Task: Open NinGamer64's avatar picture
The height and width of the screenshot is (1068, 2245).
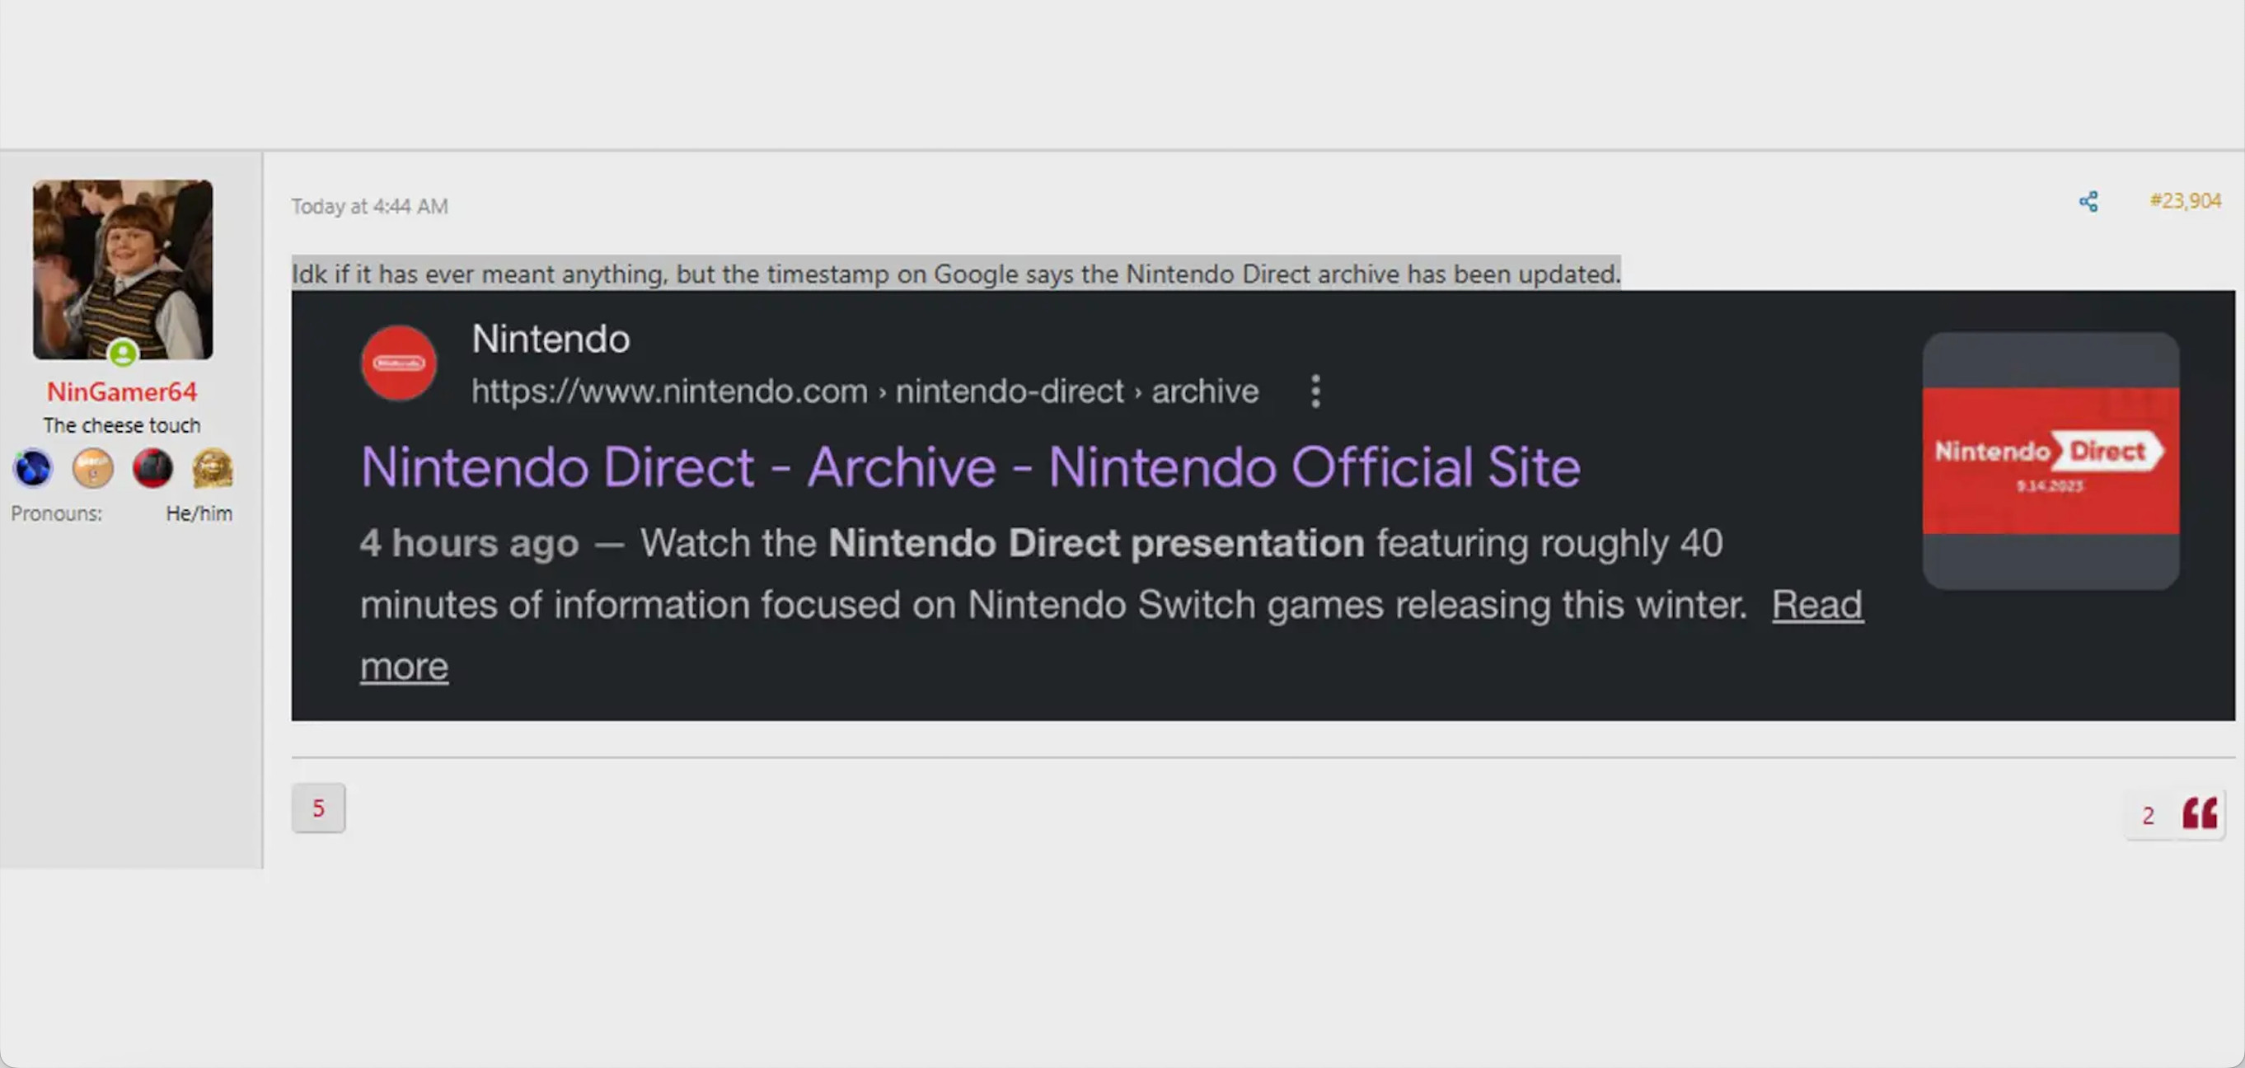Action: tap(123, 269)
